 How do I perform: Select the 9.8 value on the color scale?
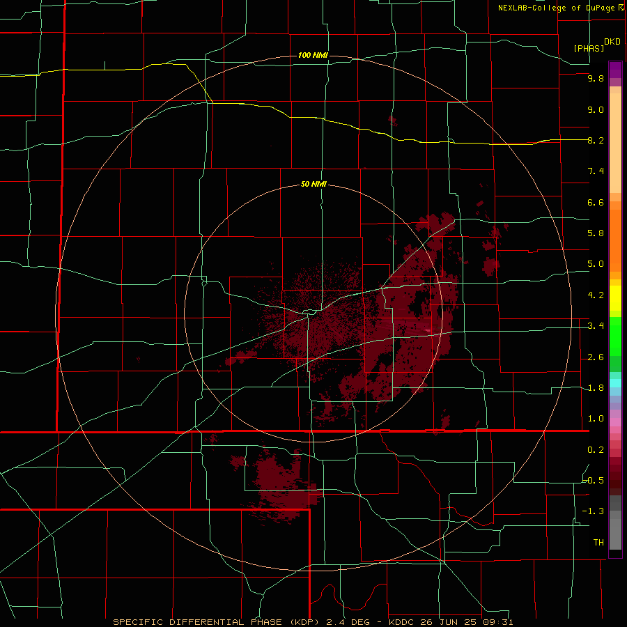(x=596, y=78)
